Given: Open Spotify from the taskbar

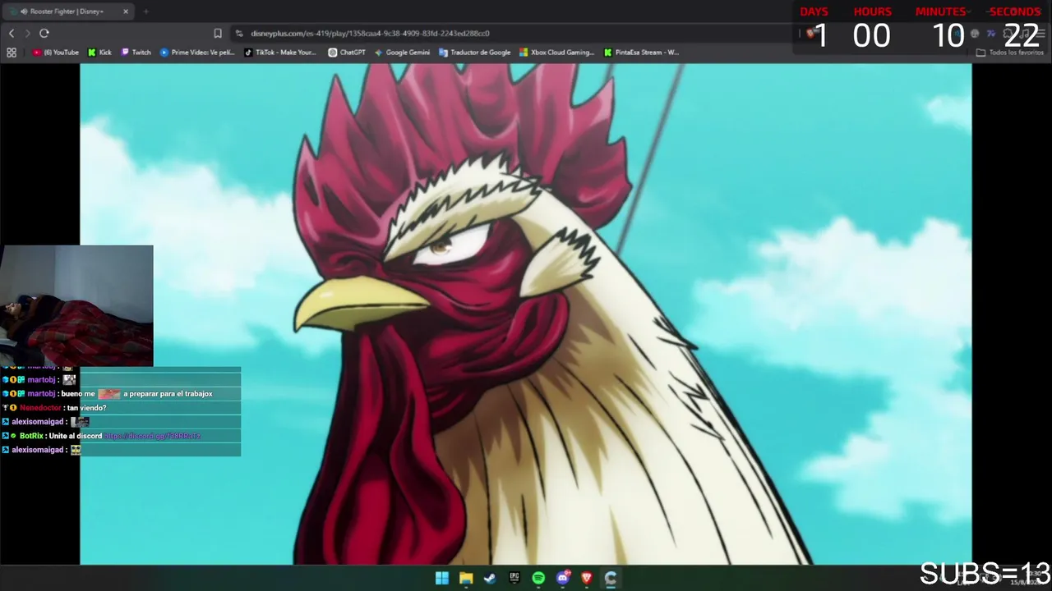Looking at the screenshot, I should coord(538,578).
